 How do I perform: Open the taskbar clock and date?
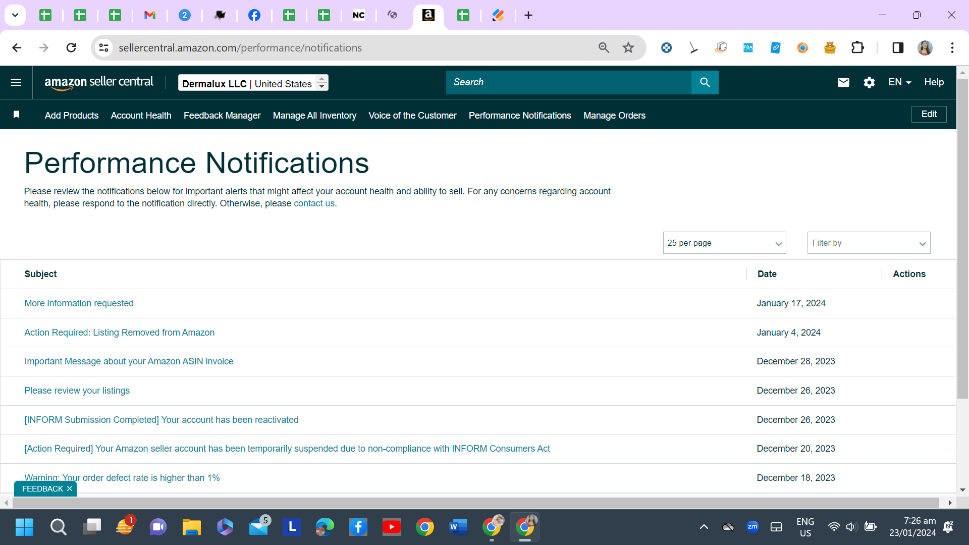coord(912,527)
